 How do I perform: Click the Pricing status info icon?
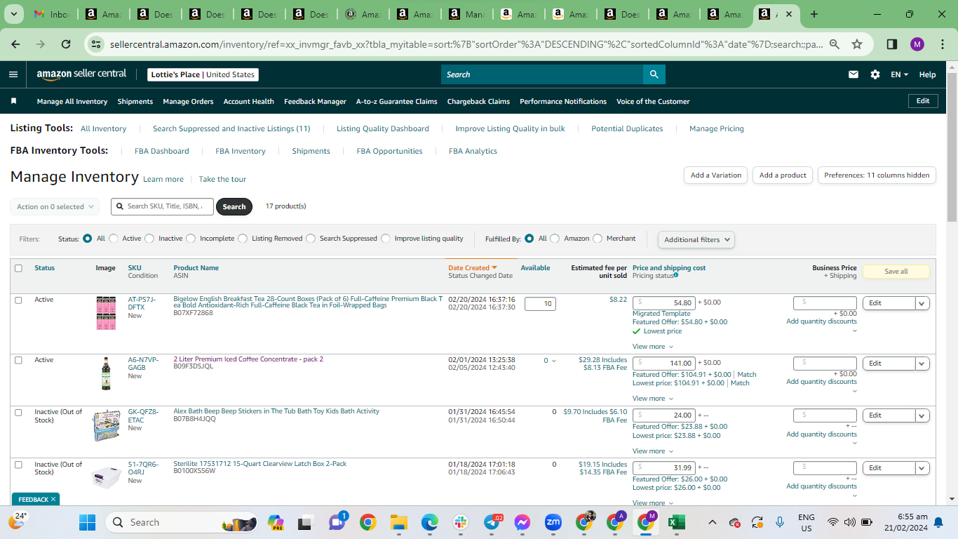point(676,275)
